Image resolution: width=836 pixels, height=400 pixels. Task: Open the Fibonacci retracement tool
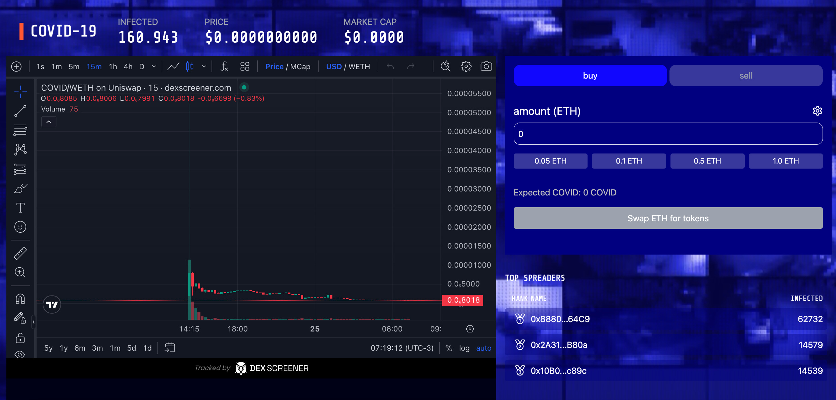20,130
